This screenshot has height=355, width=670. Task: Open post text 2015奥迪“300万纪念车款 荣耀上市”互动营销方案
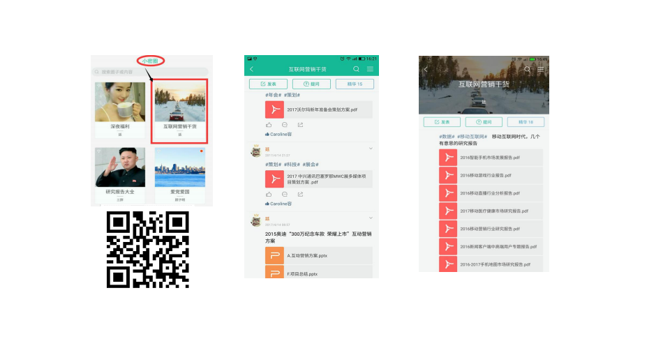[318, 238]
